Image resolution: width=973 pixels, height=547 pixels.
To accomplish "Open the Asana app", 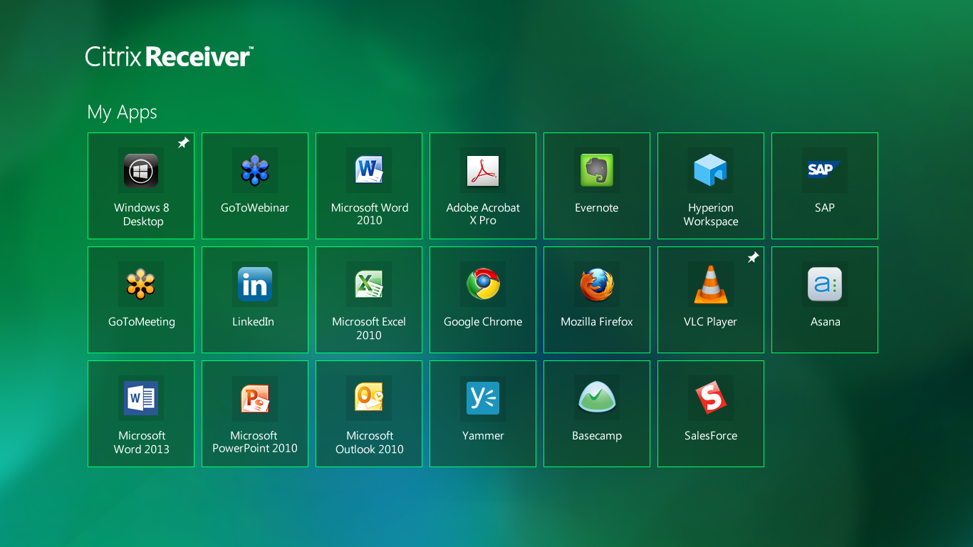I will coord(825,299).
